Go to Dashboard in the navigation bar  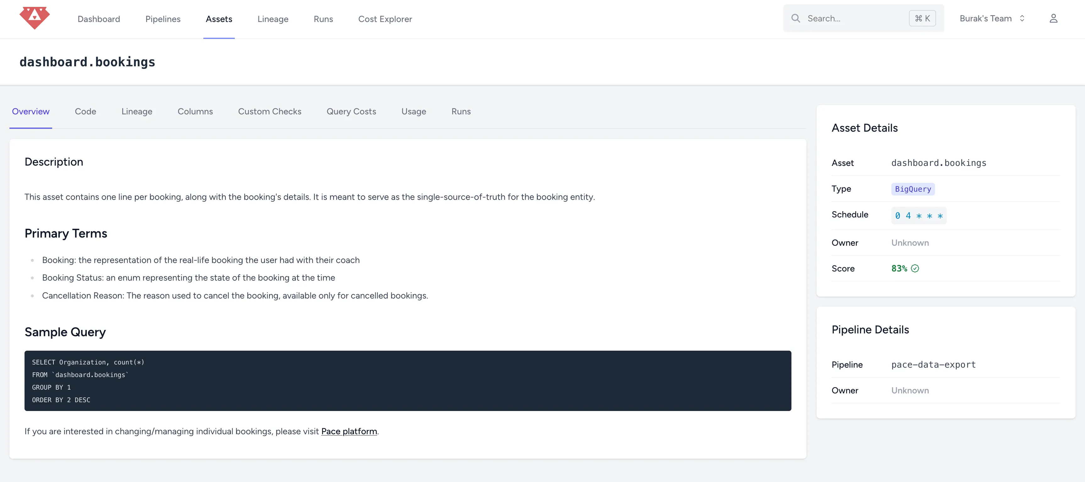[x=99, y=19]
